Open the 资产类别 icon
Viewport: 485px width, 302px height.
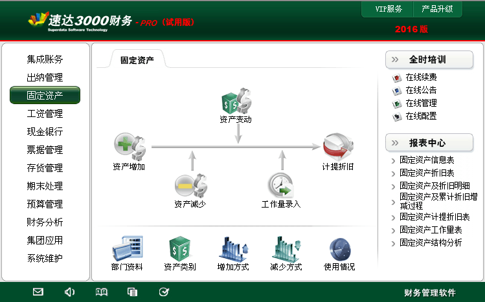pyautogui.click(x=180, y=248)
